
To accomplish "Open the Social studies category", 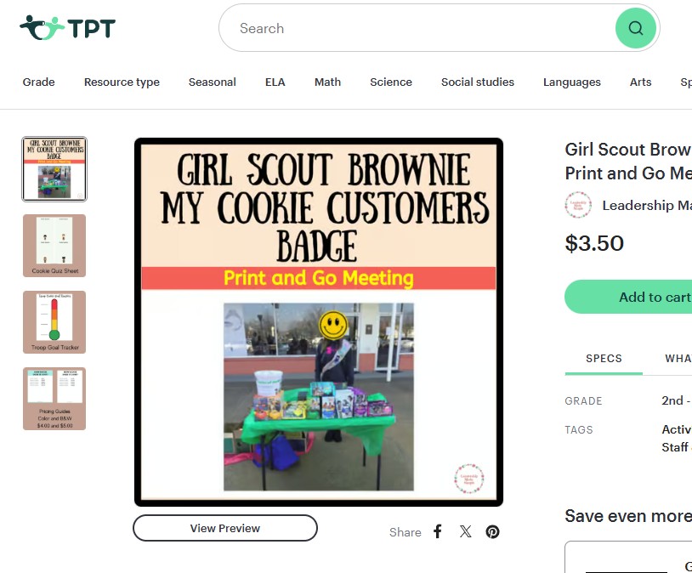I will coord(478,82).
